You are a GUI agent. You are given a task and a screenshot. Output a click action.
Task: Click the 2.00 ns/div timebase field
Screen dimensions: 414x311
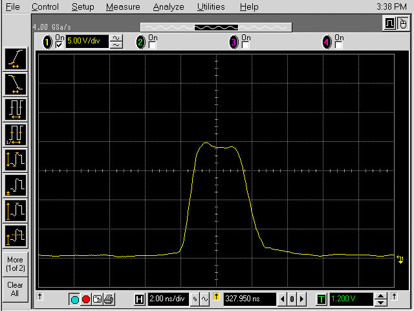[167, 299]
